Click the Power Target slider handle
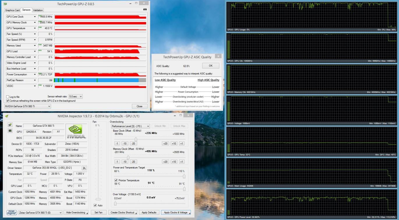399x220 pixels. 184,176
